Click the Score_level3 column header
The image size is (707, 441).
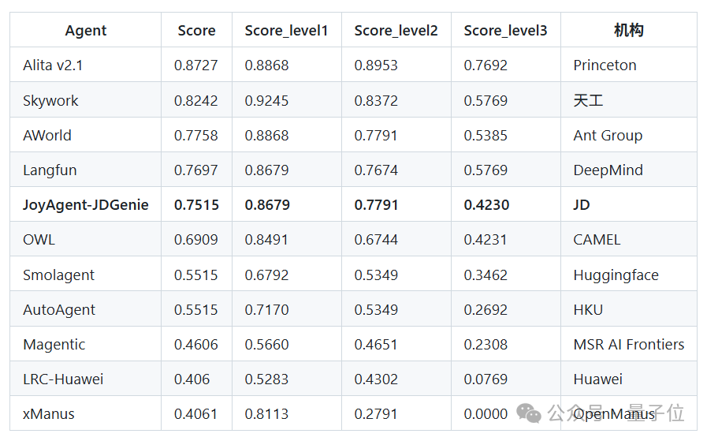pyautogui.click(x=506, y=30)
